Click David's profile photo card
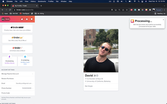Image resolution: width=167 pixels, height=104 pixels. point(101,51)
